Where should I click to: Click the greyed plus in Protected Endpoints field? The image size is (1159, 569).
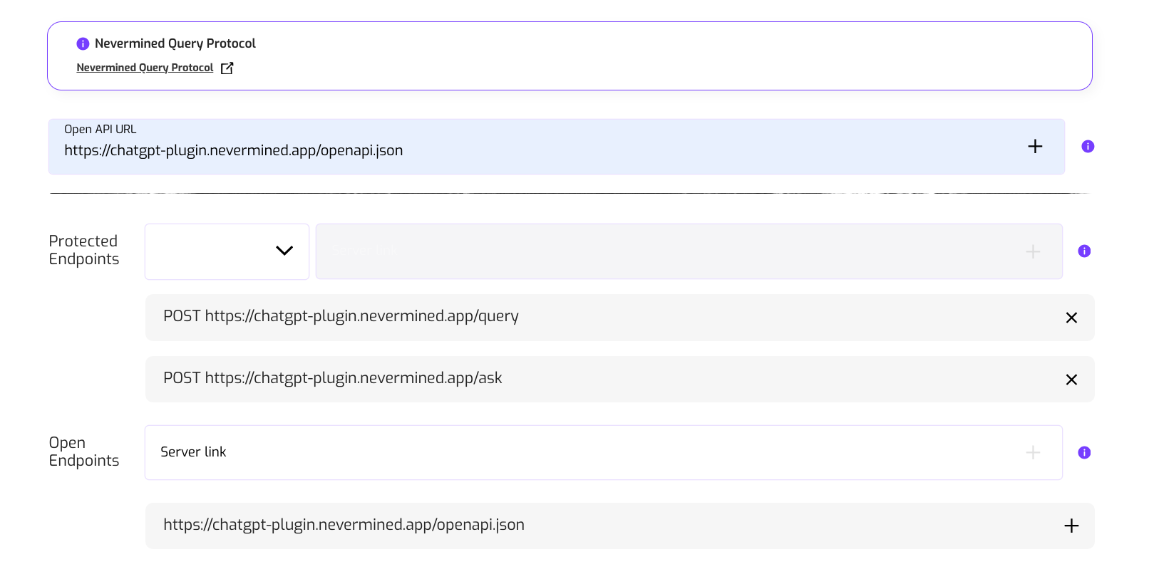pos(1032,251)
